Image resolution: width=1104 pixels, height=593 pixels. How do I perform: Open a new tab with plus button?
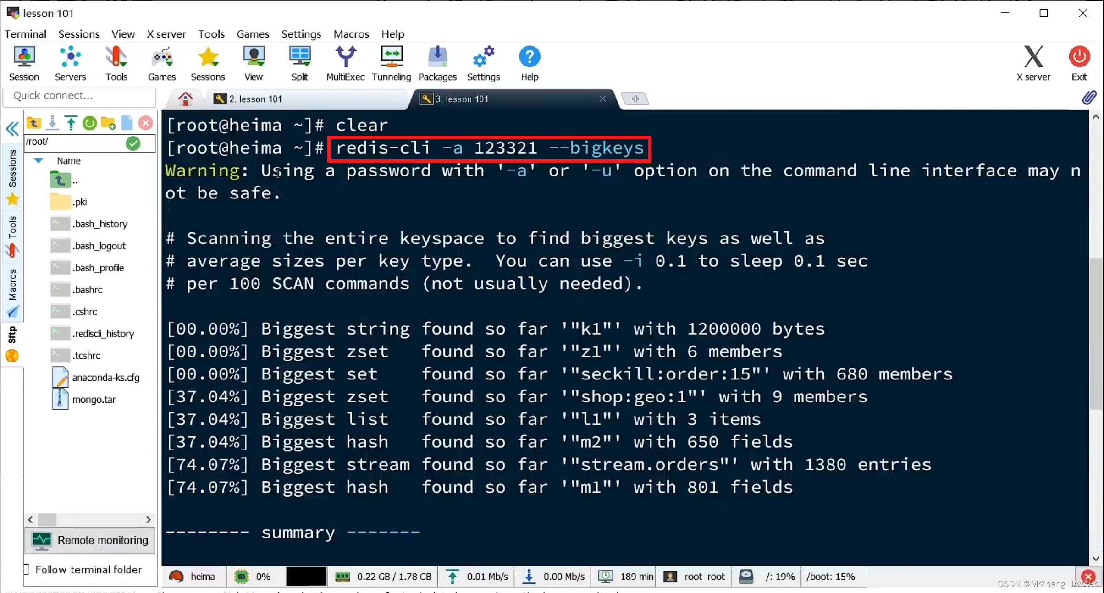tap(635, 99)
